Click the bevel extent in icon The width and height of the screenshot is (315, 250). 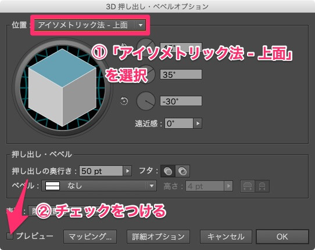262,186
